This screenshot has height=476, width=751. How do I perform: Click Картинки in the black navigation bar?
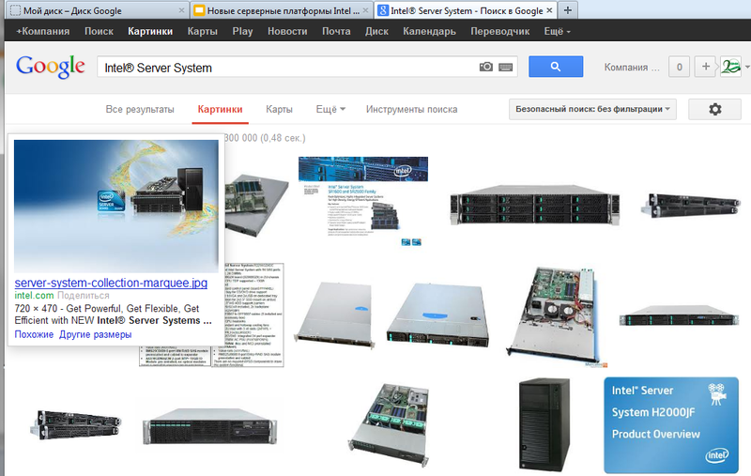(x=150, y=32)
